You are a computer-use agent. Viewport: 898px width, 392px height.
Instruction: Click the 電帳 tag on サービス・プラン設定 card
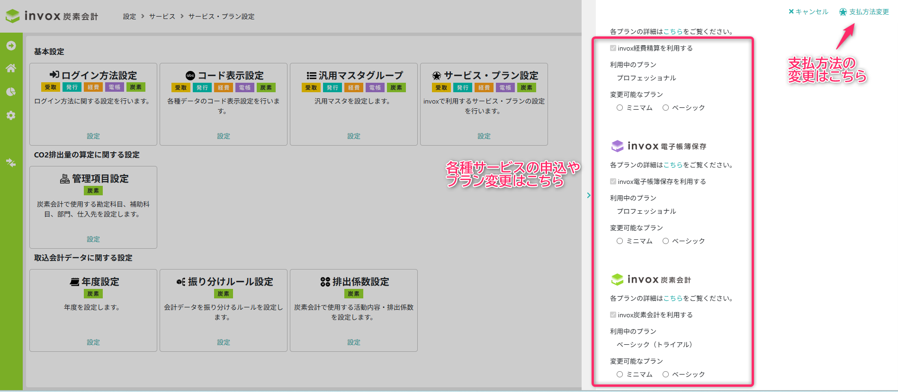pos(505,87)
